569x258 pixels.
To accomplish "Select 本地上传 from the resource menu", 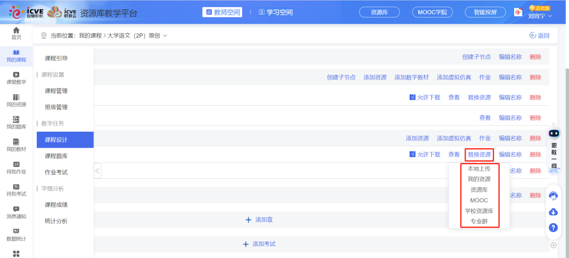I will point(479,168).
